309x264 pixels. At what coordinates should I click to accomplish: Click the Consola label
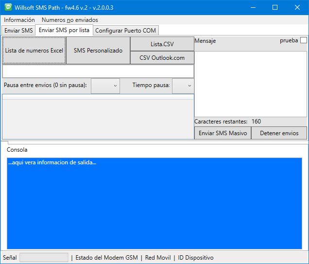click(17, 150)
